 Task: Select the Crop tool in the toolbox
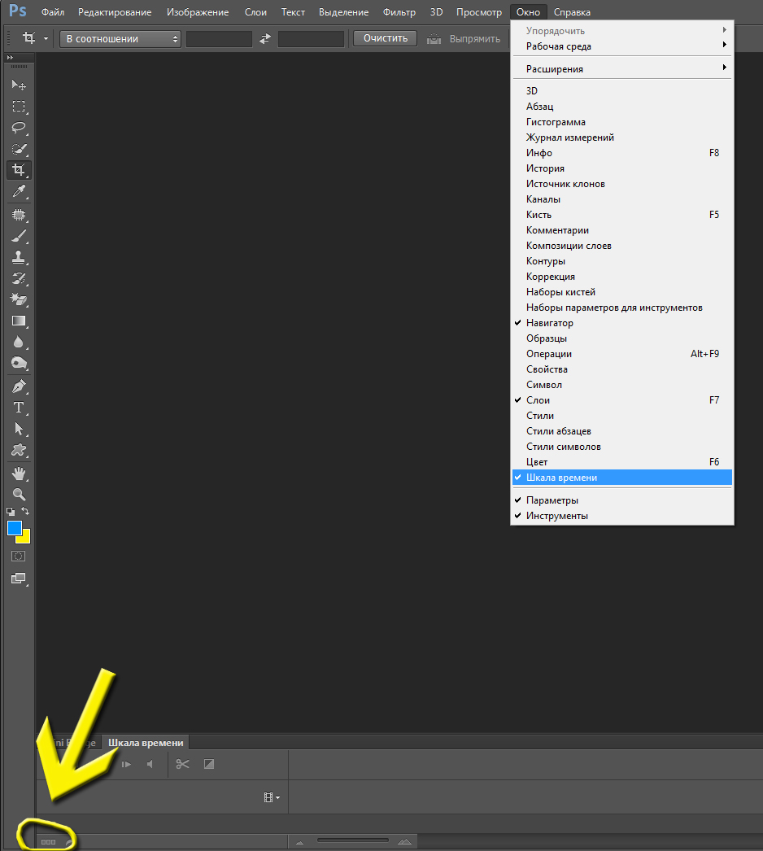coord(19,170)
